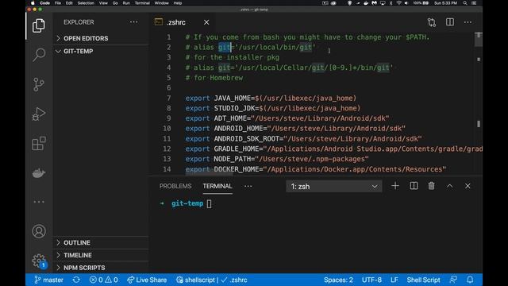Open the 1: zsh terminal dropdown
The image size is (508, 286).
pyautogui.click(x=333, y=187)
